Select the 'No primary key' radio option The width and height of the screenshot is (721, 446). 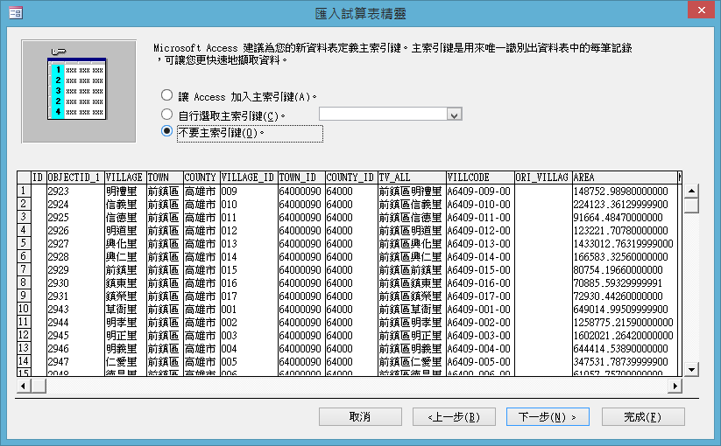pyautogui.click(x=167, y=132)
